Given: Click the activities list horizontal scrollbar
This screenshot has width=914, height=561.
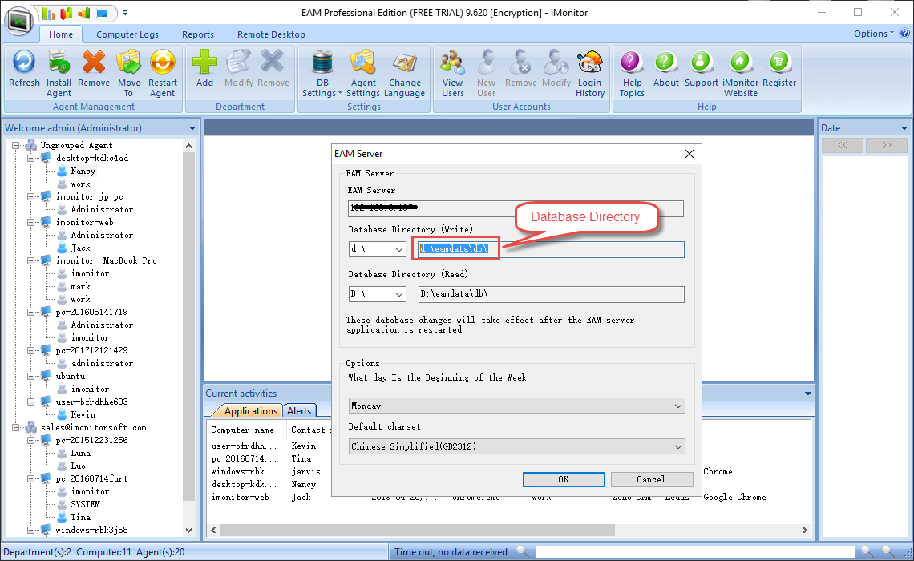Looking at the screenshot, I should coord(418,530).
